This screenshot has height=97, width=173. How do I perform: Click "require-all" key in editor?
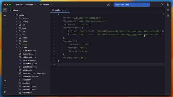71,58
